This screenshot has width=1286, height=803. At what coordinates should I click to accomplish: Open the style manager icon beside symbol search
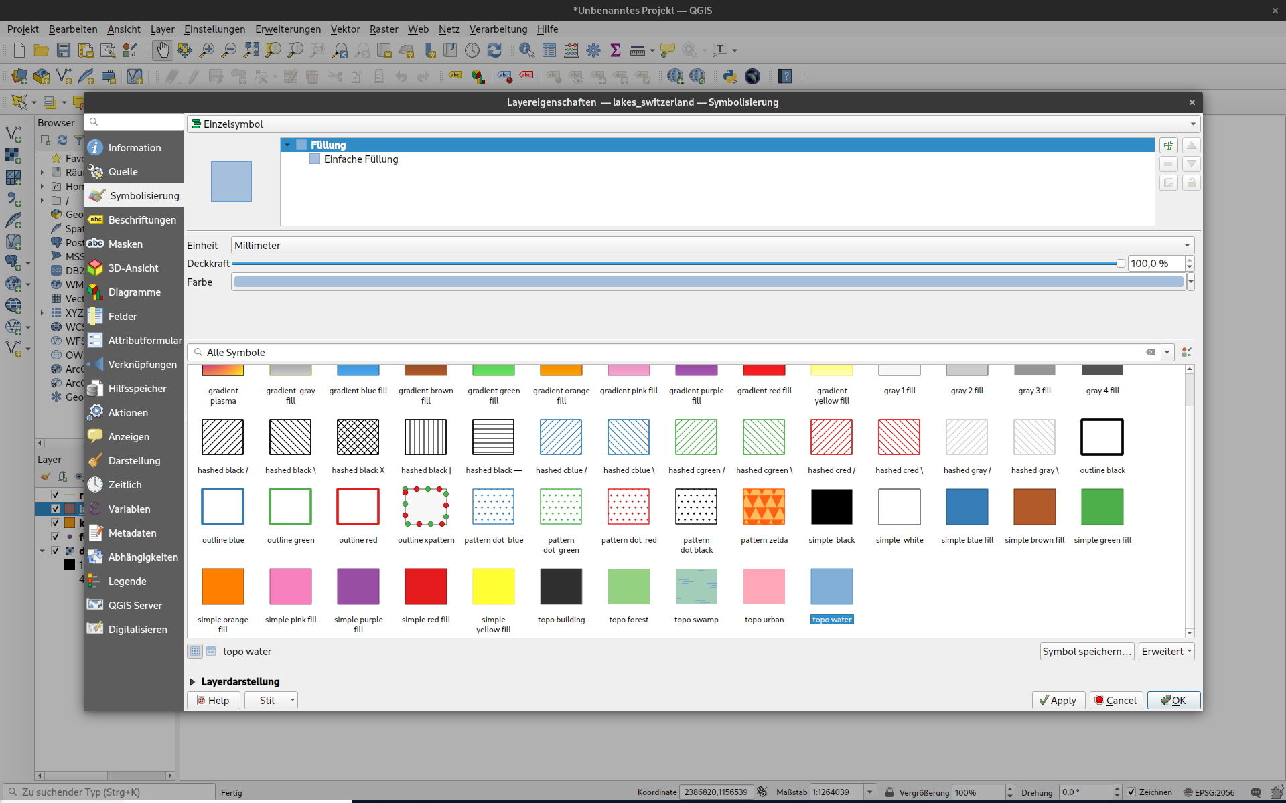[1187, 352]
